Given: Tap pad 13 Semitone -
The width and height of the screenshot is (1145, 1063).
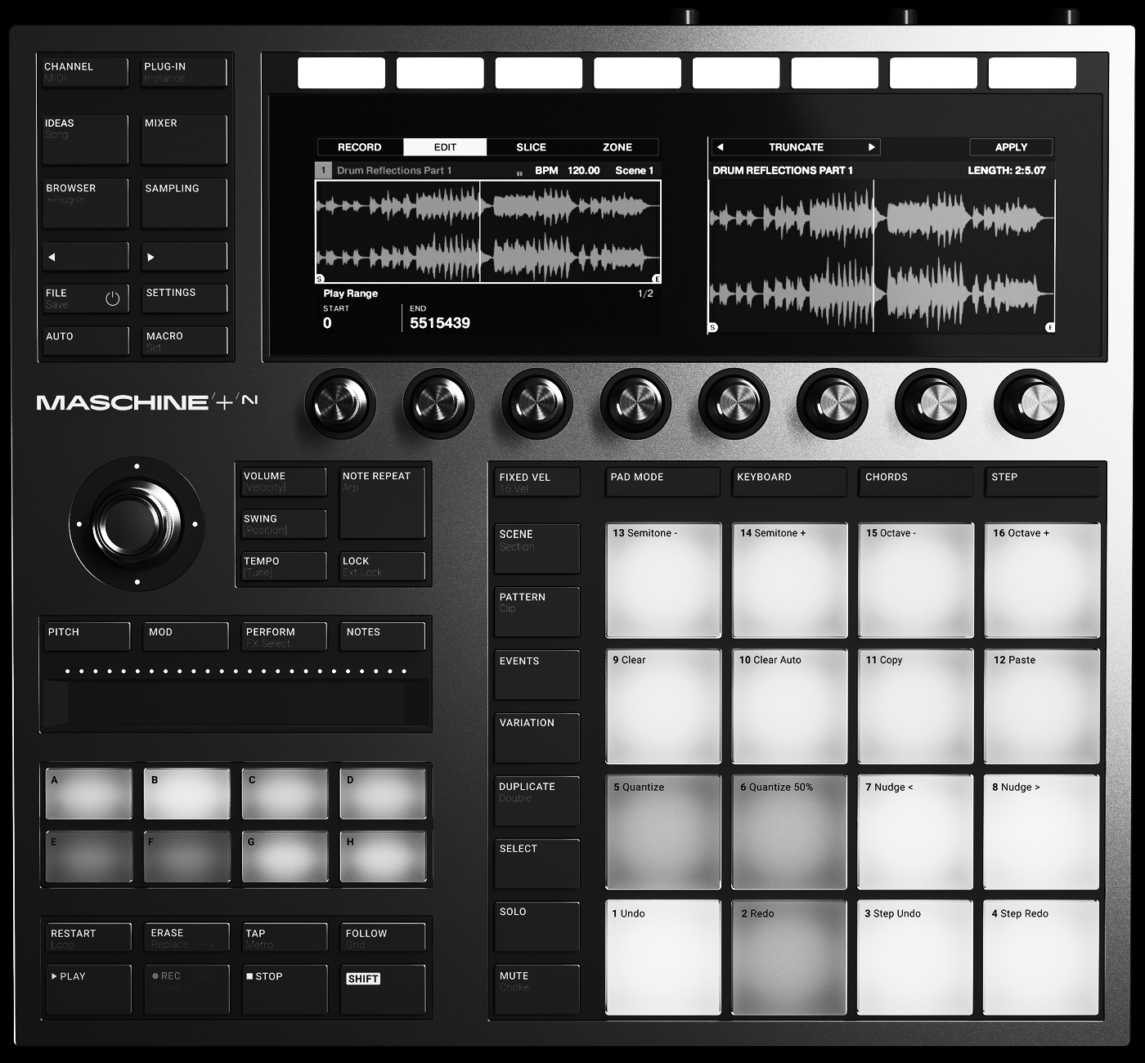Looking at the screenshot, I should tap(663, 580).
